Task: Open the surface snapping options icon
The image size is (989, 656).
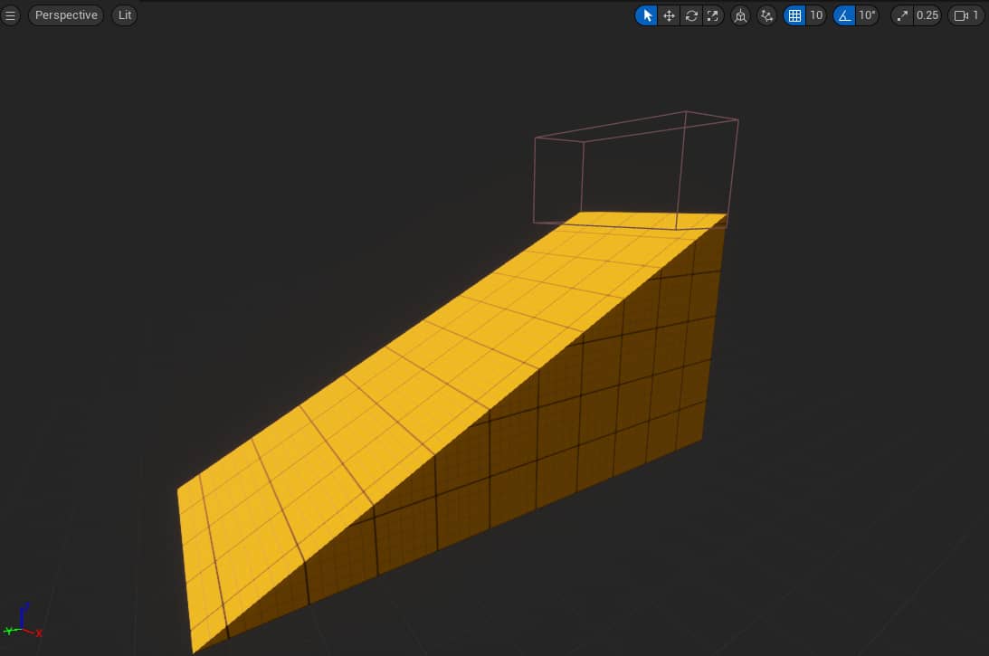Action: 766,15
